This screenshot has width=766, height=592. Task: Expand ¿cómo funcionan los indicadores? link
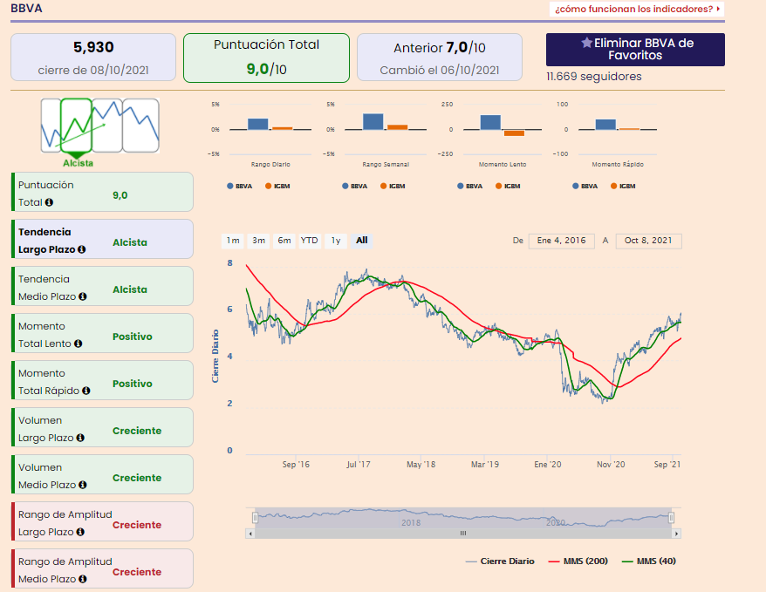coord(637,9)
